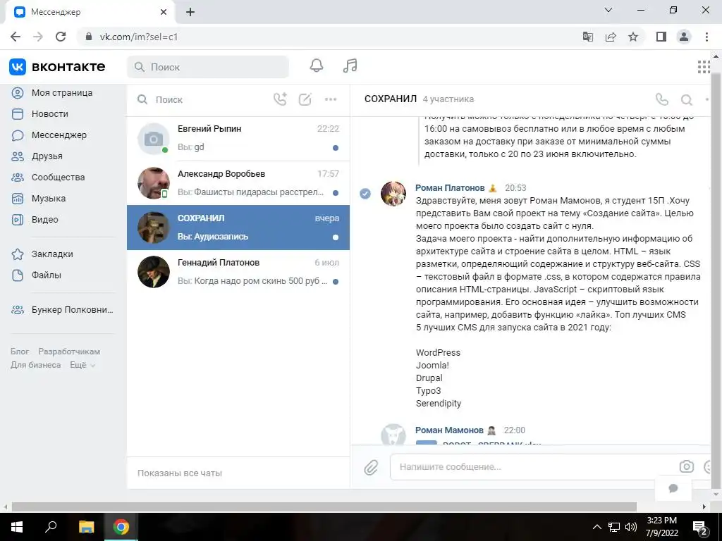722x541 pixels.
Task: Open the chat list more options dots
Action: click(331, 99)
